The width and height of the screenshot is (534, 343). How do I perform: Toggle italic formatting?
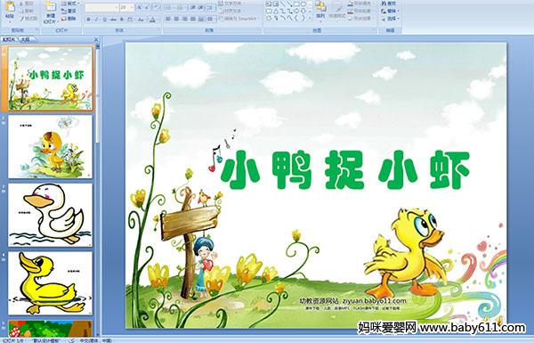coord(96,20)
